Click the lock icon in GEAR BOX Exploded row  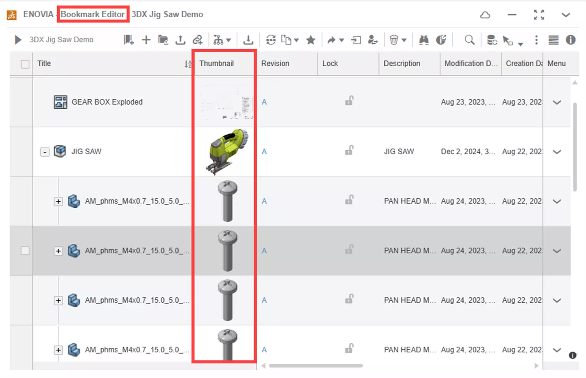pyautogui.click(x=349, y=101)
